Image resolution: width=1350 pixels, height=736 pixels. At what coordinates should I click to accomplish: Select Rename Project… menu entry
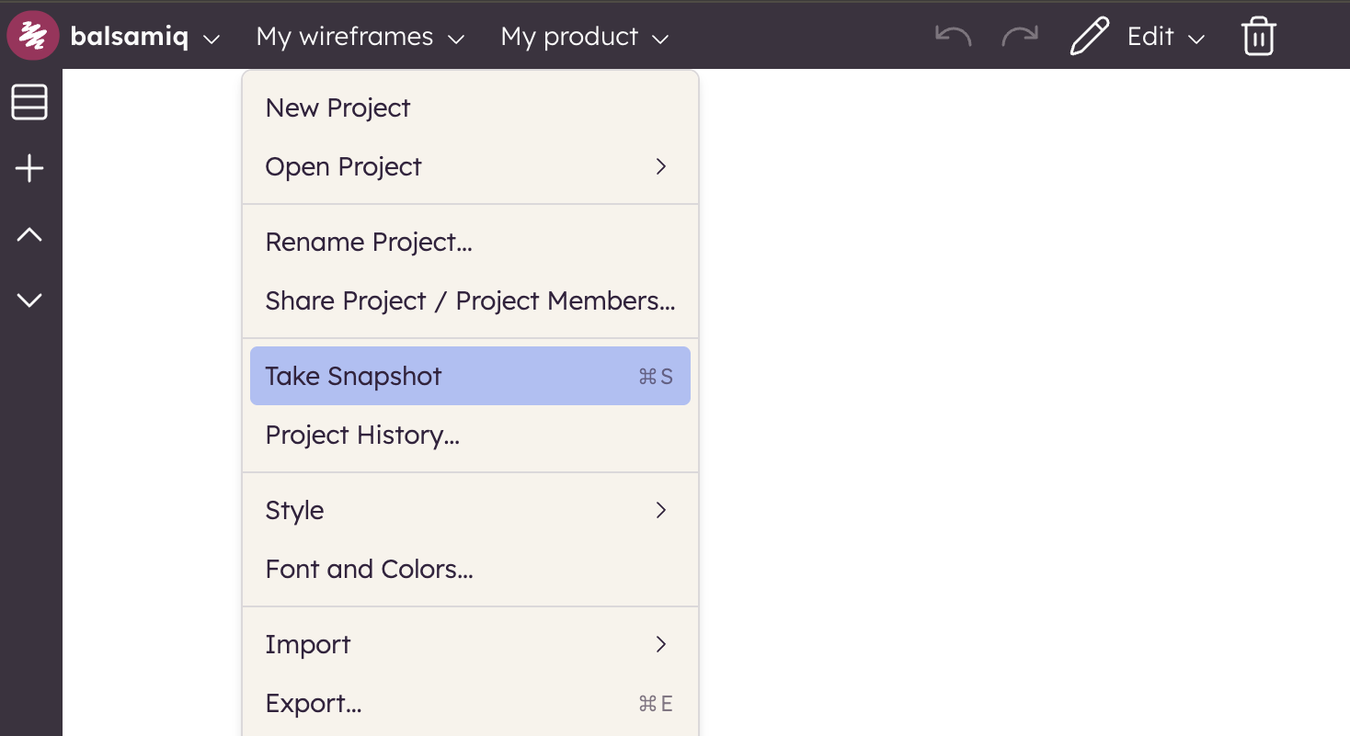coord(368,242)
